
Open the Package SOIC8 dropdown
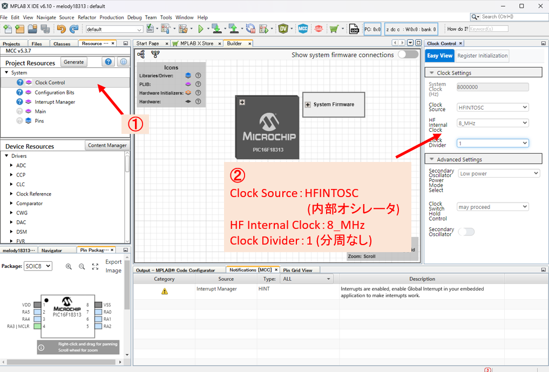click(38, 266)
